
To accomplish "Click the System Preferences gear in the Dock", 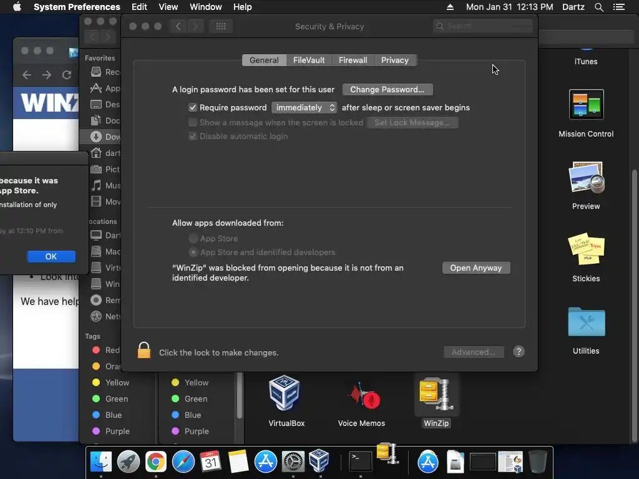I will coord(293,462).
